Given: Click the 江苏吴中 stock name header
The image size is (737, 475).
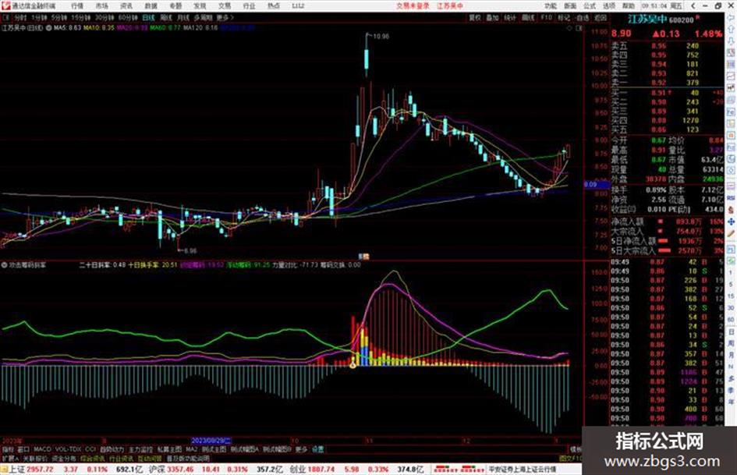Looking at the screenshot, I should [647, 19].
